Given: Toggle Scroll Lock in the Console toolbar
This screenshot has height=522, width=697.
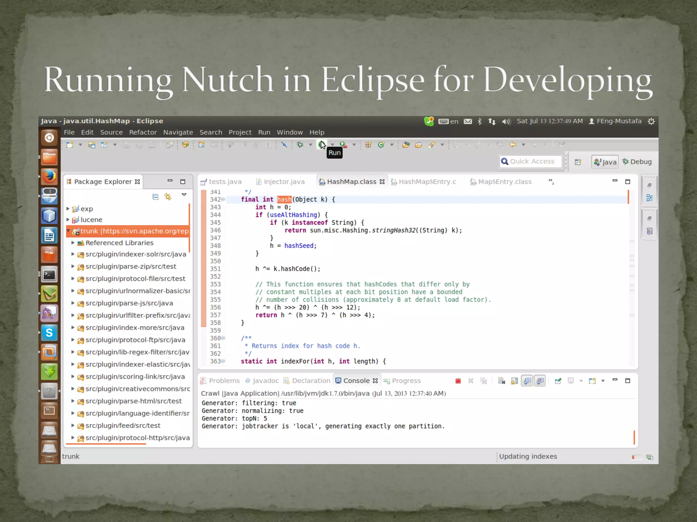Looking at the screenshot, I should click(514, 381).
